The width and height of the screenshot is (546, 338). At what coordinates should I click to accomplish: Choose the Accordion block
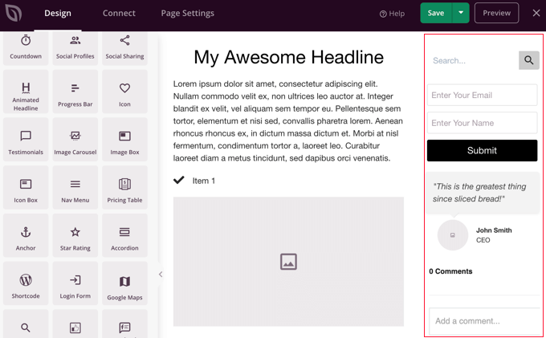124,238
